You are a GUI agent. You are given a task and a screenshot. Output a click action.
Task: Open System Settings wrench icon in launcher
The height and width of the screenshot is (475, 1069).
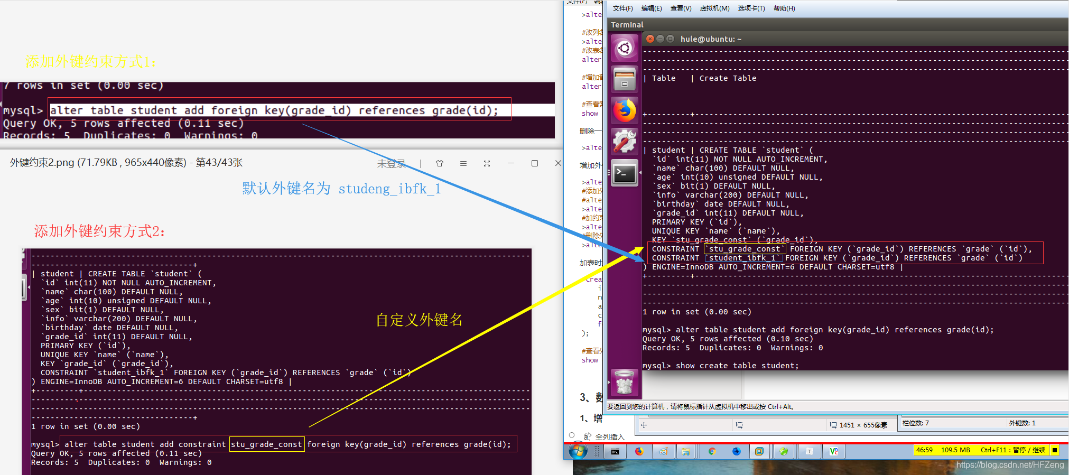tap(625, 142)
